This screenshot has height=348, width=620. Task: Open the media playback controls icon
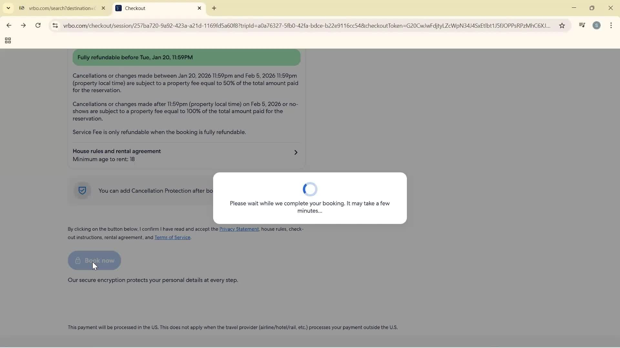(582, 25)
